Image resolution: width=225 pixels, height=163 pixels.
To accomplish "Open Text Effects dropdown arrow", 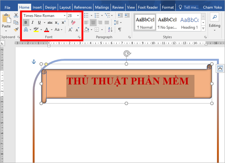I will point(31,30).
